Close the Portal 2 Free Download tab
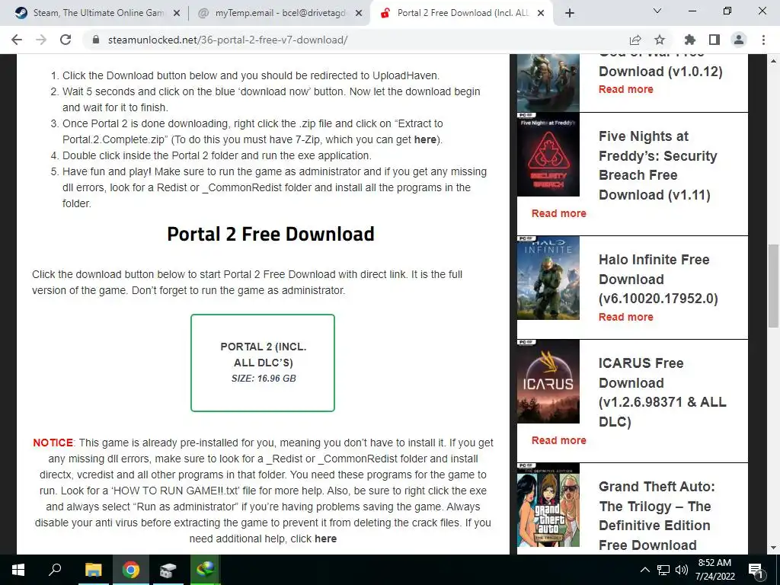Screen dimensions: 780x585 pos(542,14)
